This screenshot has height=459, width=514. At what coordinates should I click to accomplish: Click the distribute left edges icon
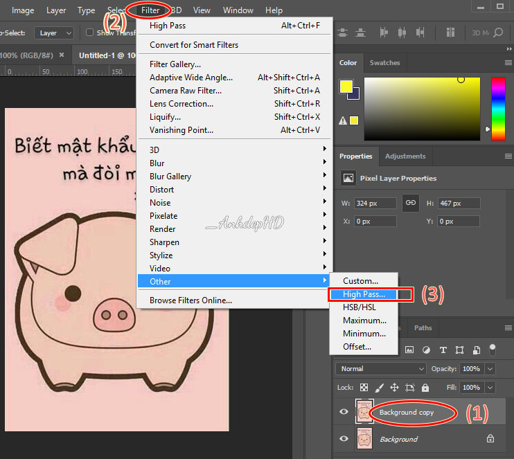click(384, 33)
